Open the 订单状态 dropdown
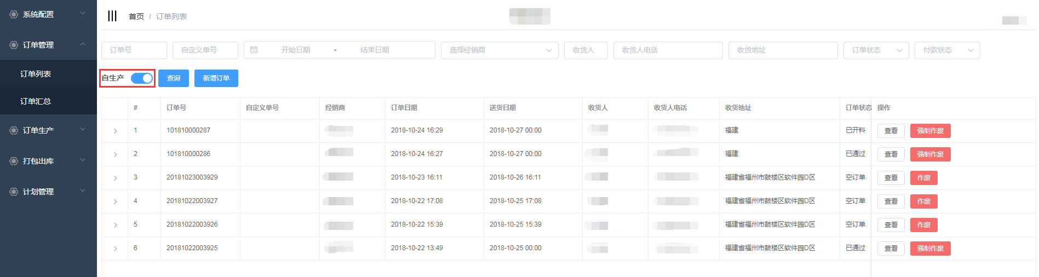The width and height of the screenshot is (1039, 277). (x=876, y=50)
